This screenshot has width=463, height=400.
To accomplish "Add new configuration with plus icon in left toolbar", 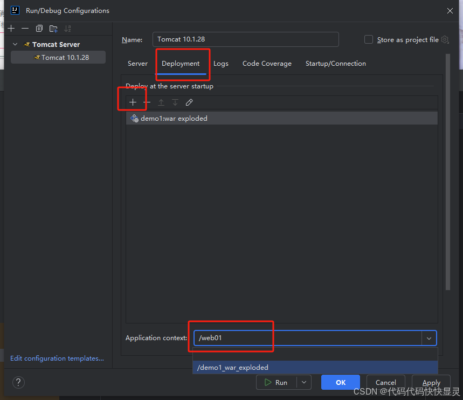I will tap(11, 29).
